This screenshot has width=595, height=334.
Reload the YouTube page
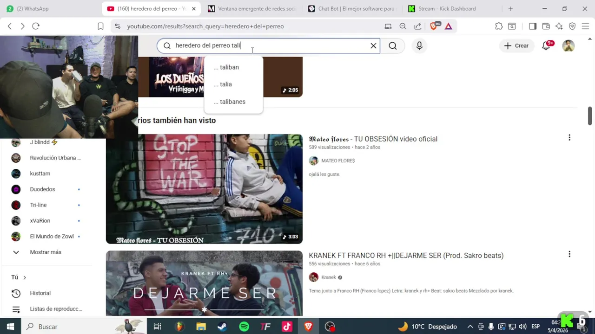point(36,26)
